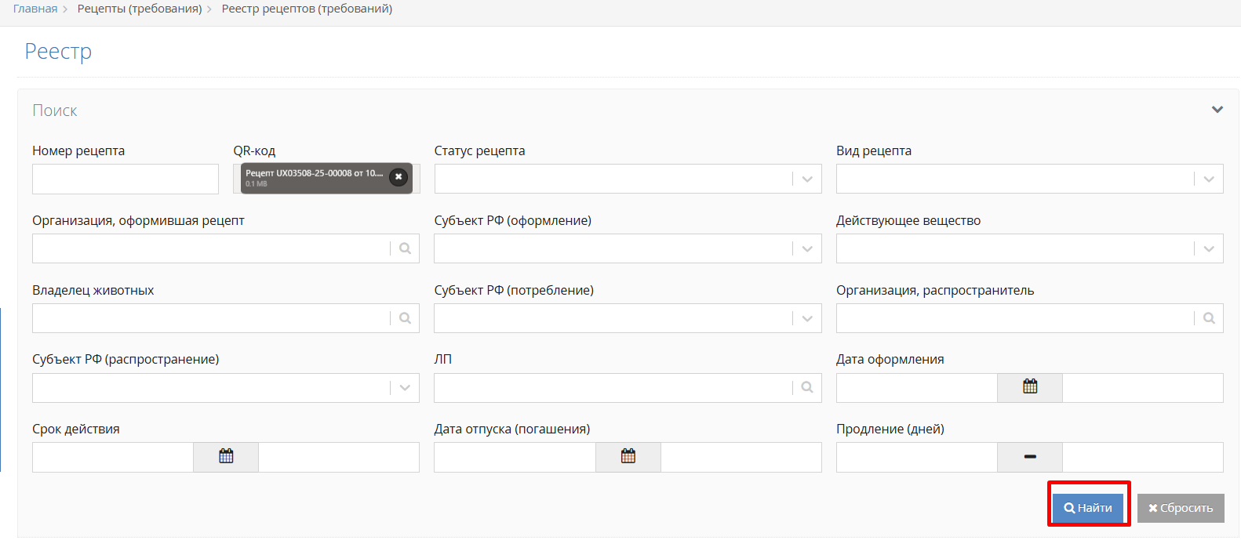Expand Субъект РФ (оформление) dropdown
Viewport: 1241px width, 540px height.
coord(807,249)
